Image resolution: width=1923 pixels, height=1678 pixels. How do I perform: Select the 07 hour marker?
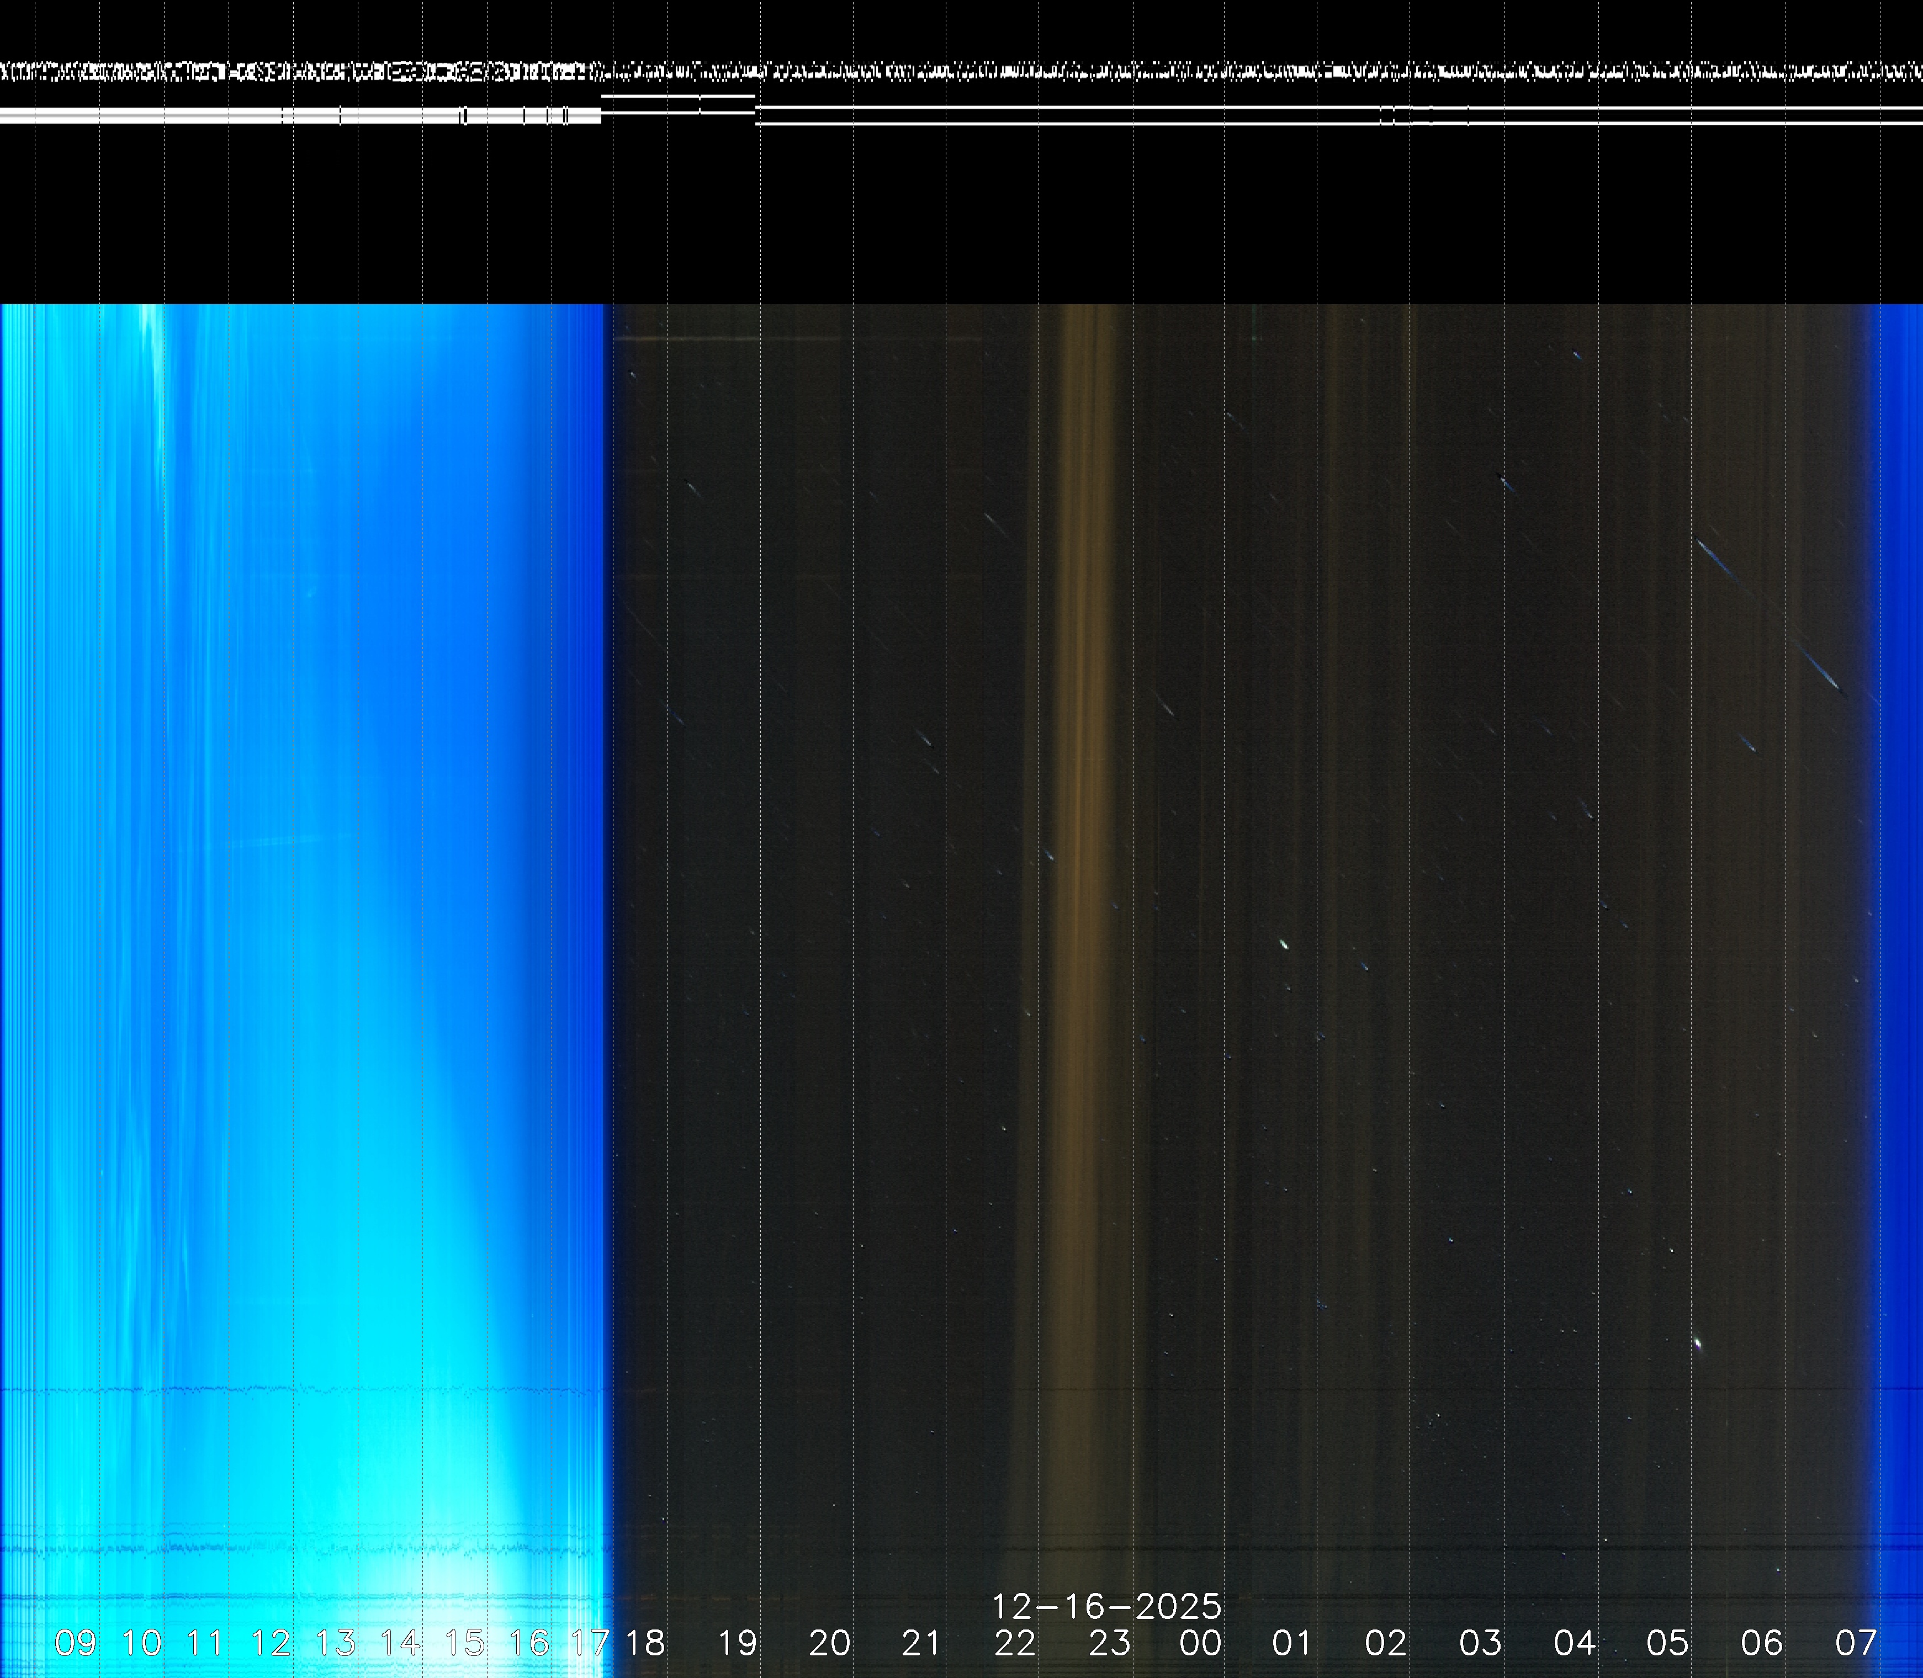click(x=1856, y=1642)
